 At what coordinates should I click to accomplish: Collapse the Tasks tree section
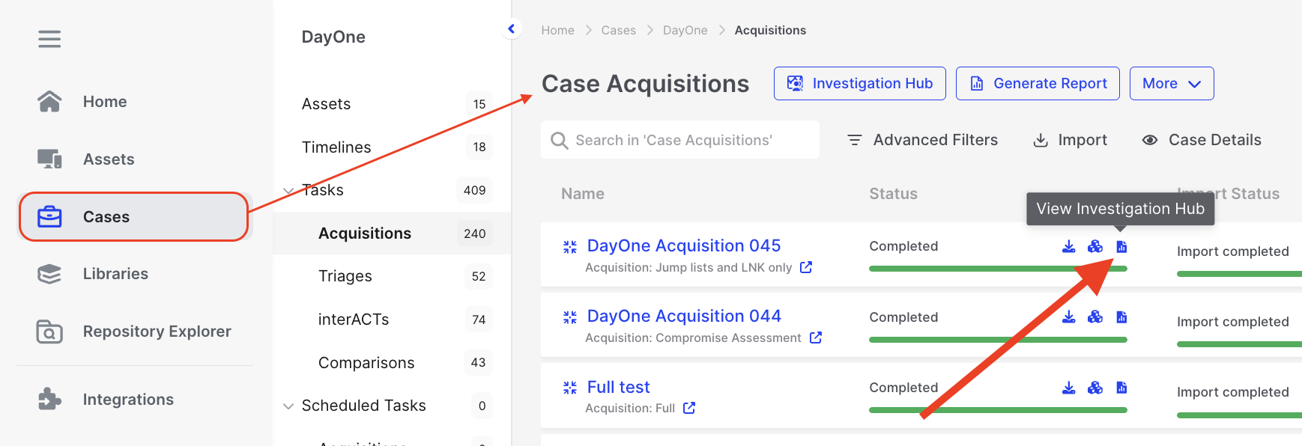point(288,191)
